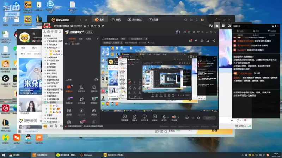This screenshot has width=282, height=158.
Task: Switch to 热门 tab in left YY panel
Action: (34, 48)
